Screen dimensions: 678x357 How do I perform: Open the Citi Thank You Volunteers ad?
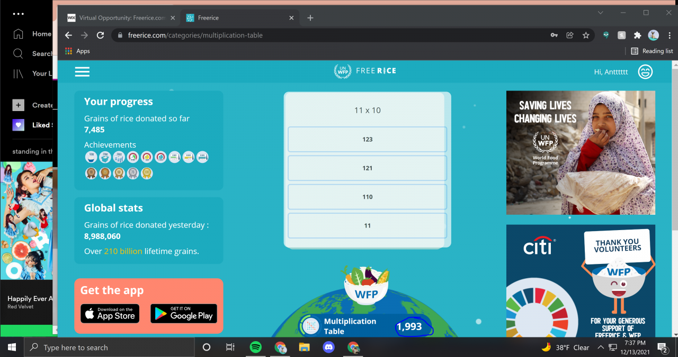point(581,281)
